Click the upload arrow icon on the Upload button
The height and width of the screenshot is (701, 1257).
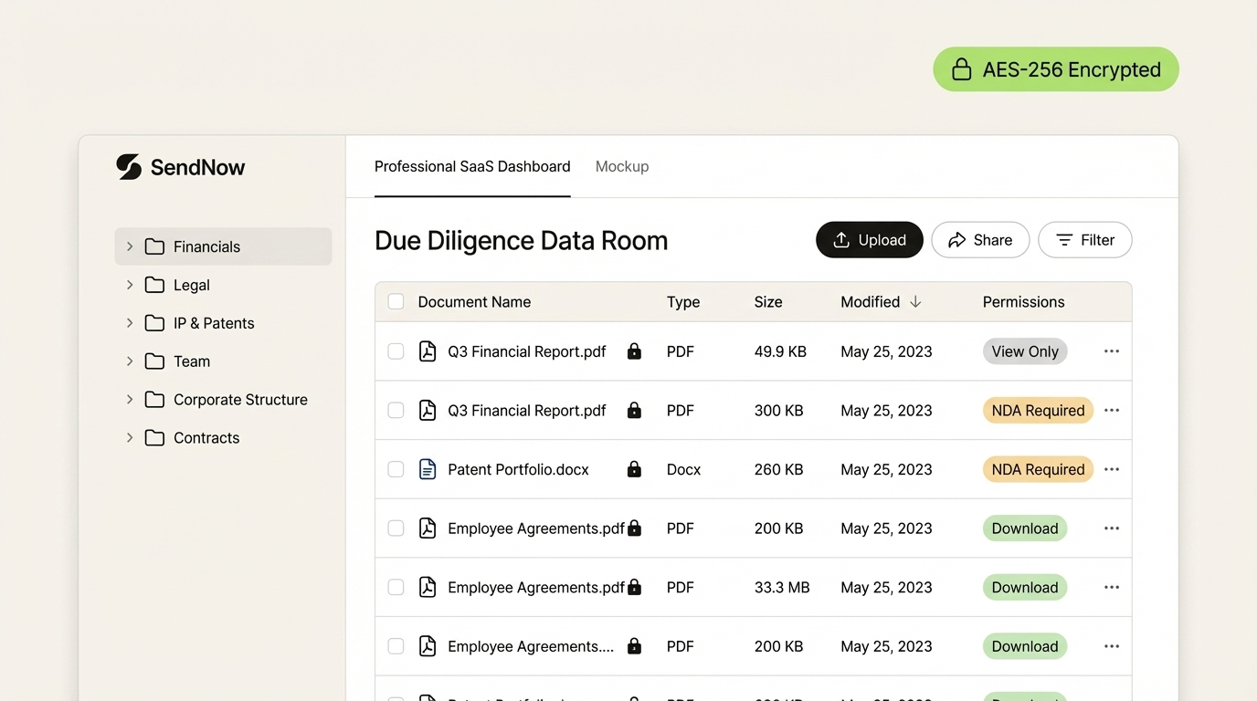[x=842, y=239]
